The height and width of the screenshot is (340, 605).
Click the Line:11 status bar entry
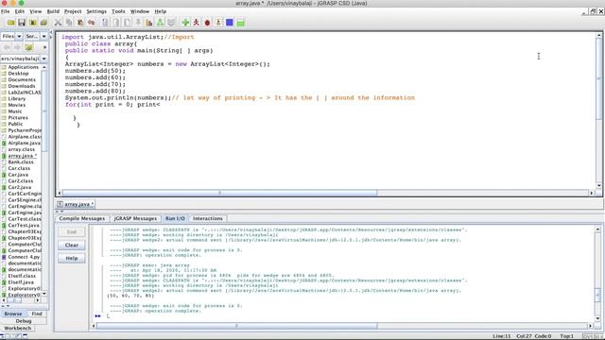coord(502,336)
